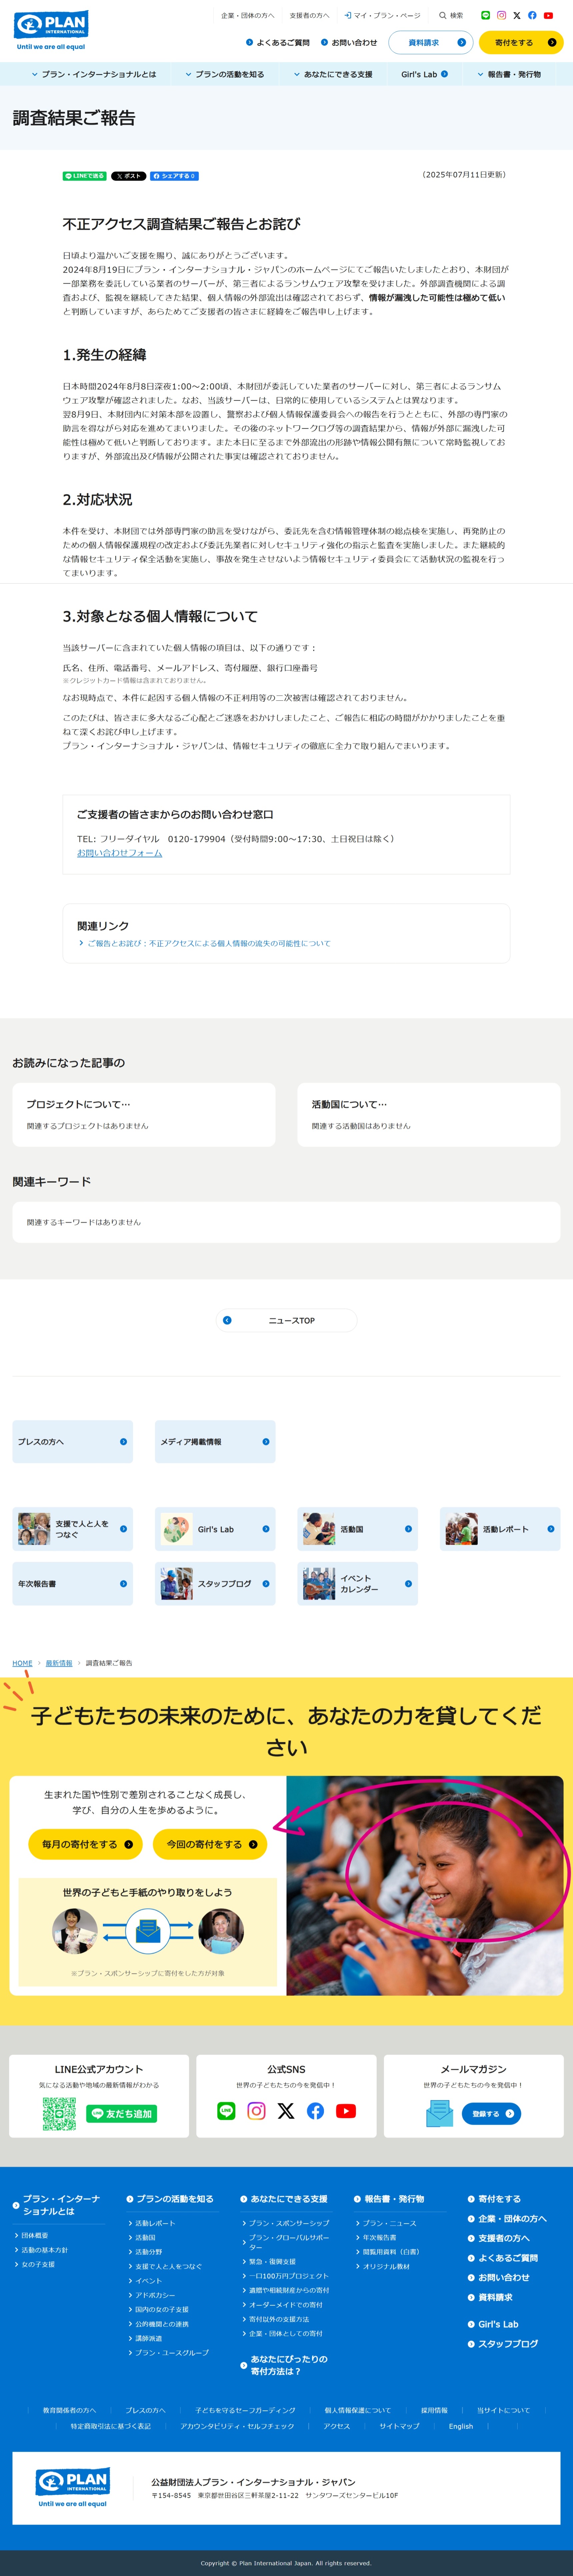
Task: Open Girl's Lab in main navigation
Action: pyautogui.click(x=424, y=74)
